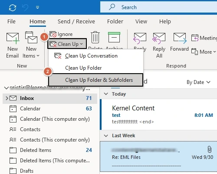Click the Archive box icon
This screenshot has height=174, width=217.
click(114, 37)
